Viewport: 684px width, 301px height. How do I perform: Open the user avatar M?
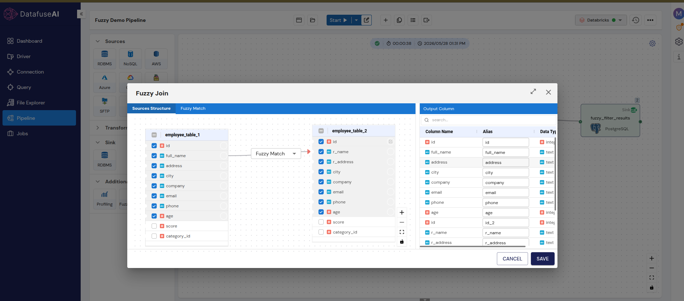point(678,14)
